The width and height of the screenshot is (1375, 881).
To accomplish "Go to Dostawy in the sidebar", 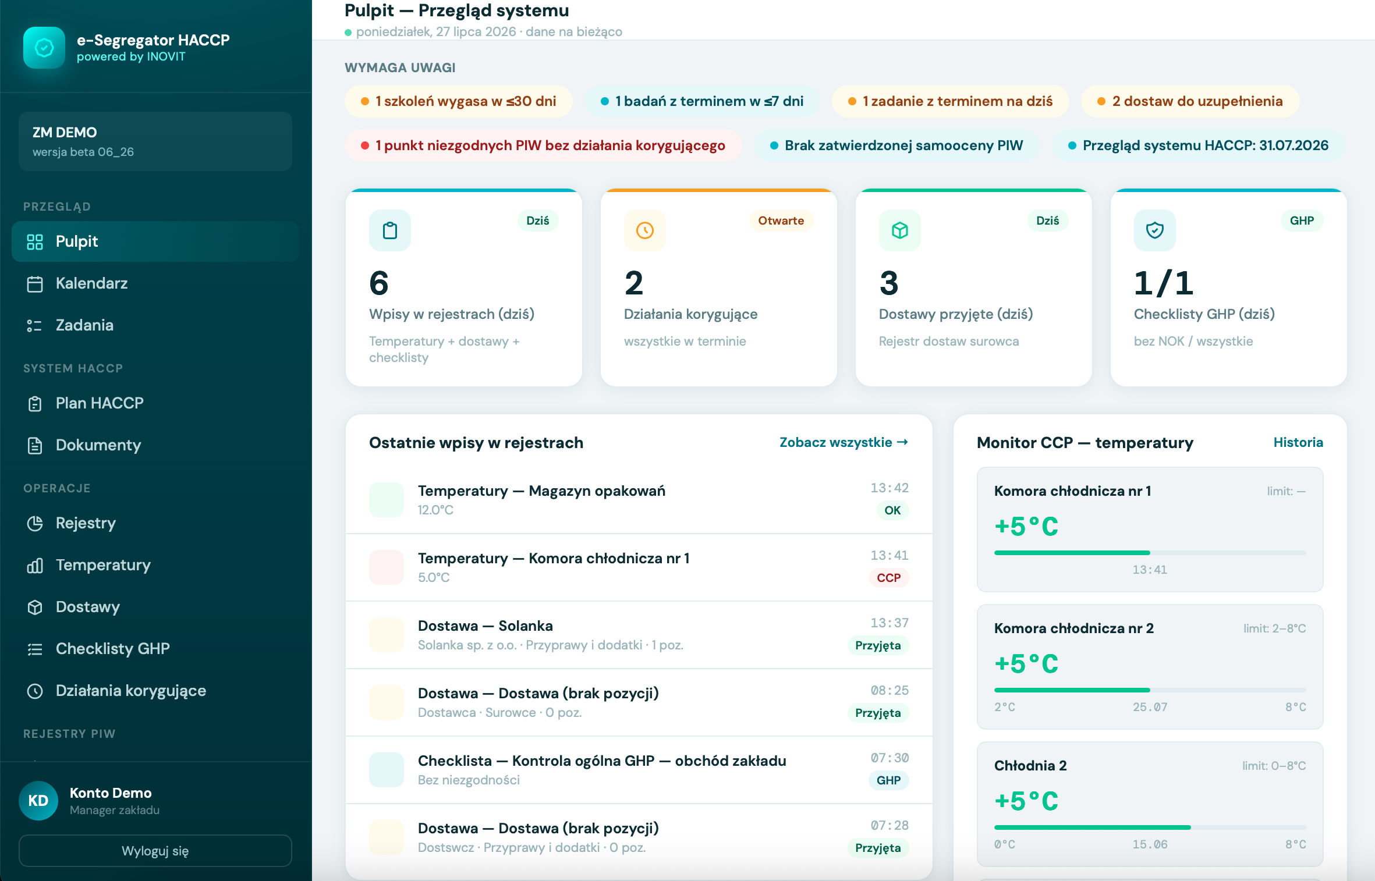I will click(x=155, y=607).
